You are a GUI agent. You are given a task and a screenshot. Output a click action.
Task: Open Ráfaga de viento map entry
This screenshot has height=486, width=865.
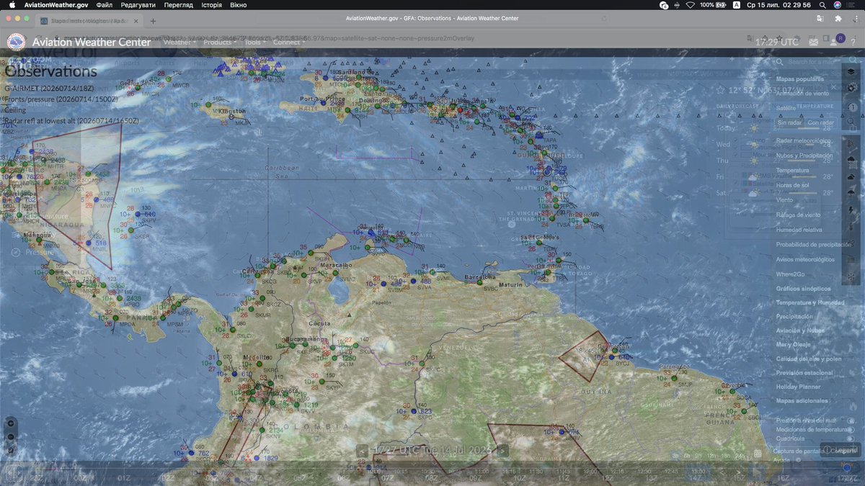point(798,215)
